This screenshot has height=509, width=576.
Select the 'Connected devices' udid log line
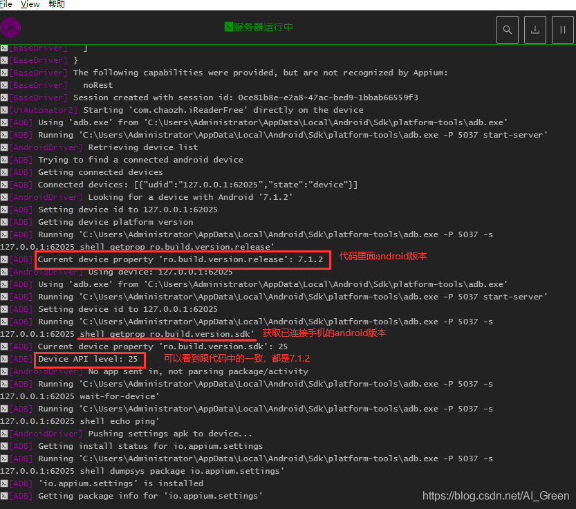coord(198,185)
